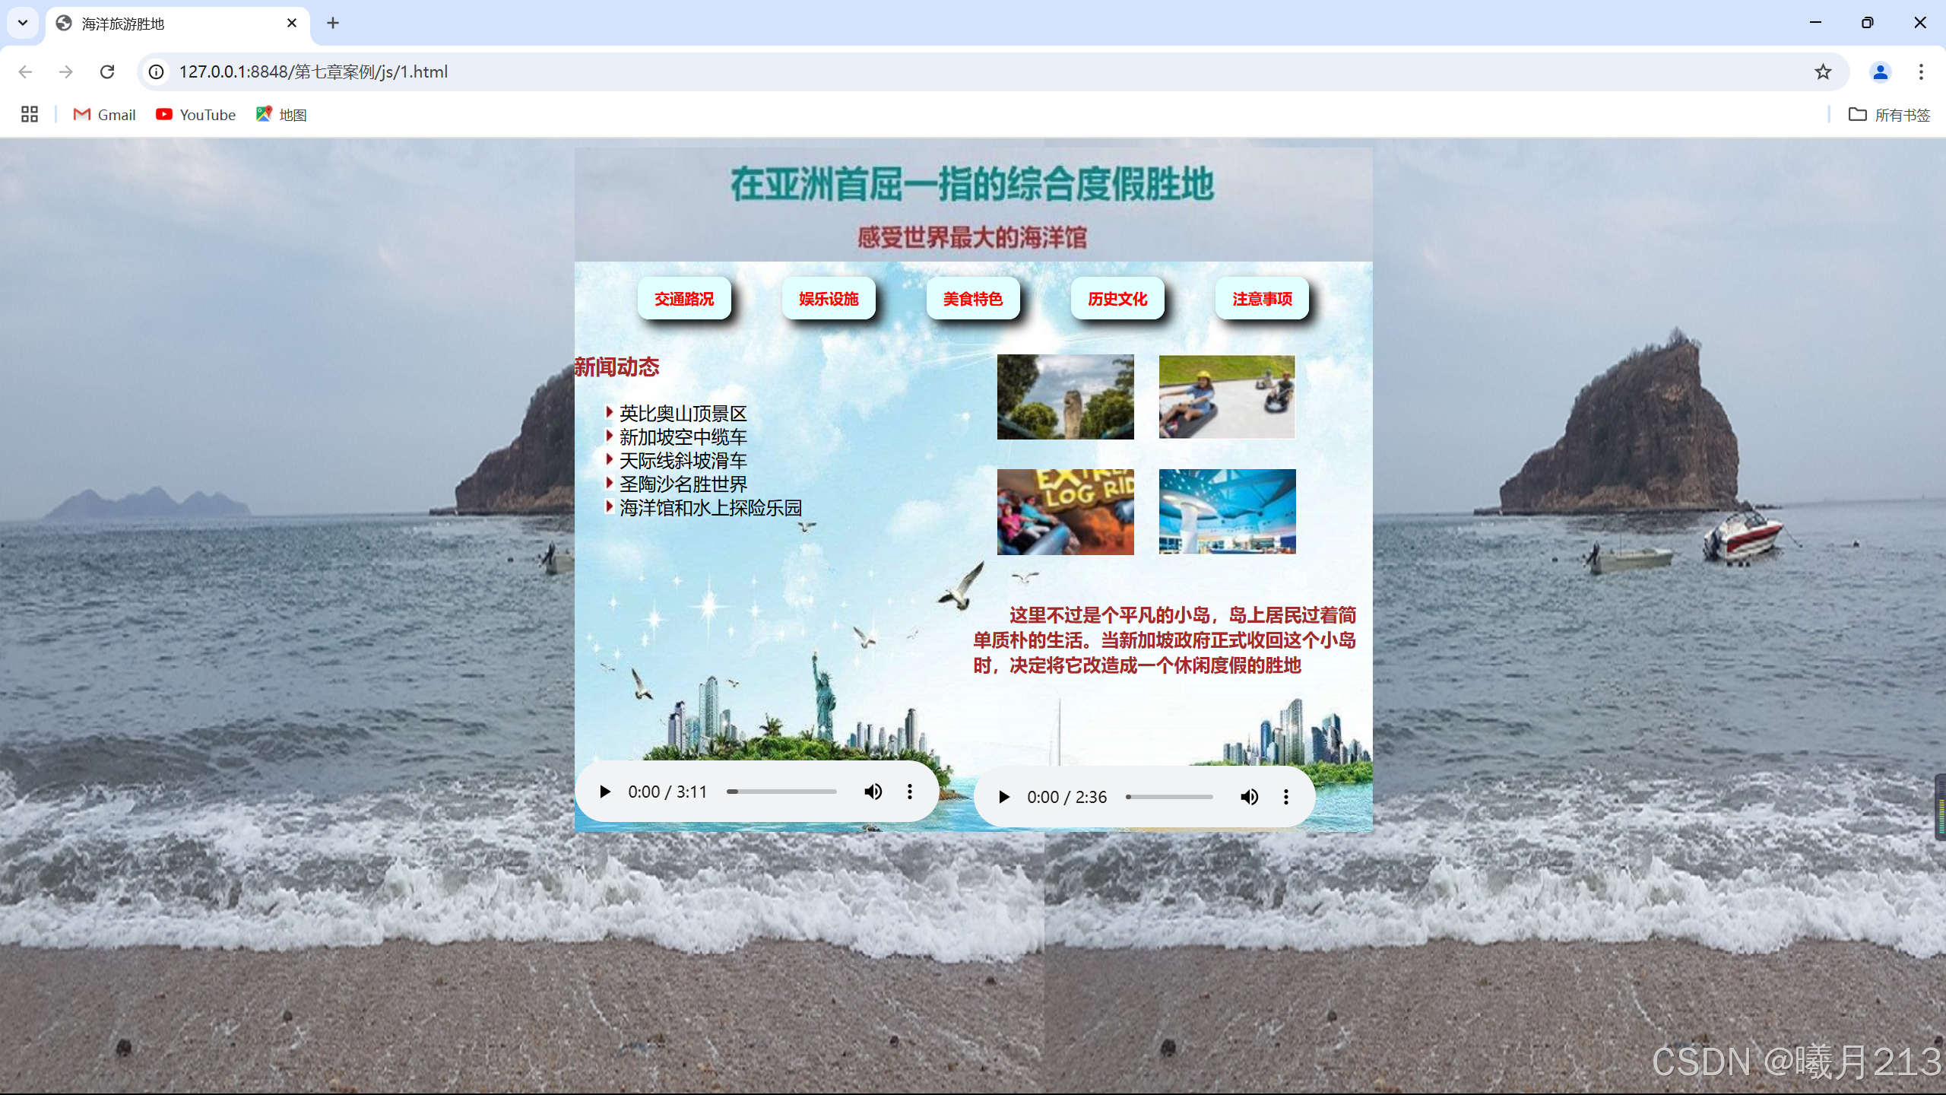This screenshot has width=1946, height=1095.
Task: Open more options on 2:36 audio player
Action: (1286, 797)
